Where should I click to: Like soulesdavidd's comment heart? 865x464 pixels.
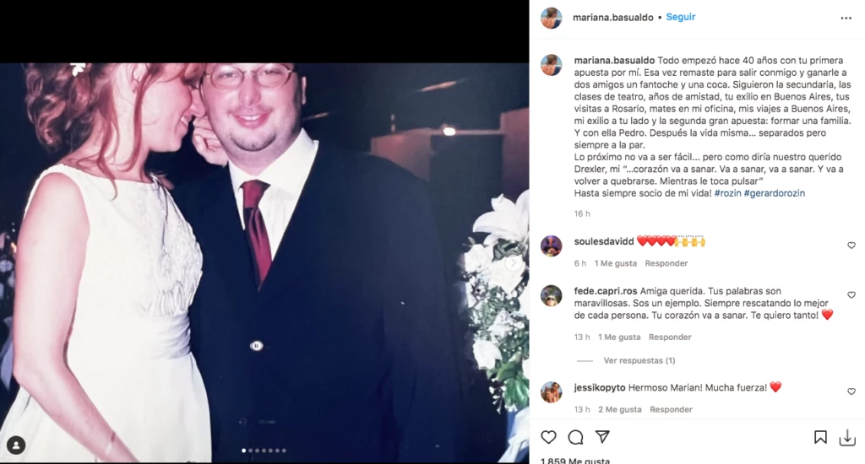click(x=851, y=245)
